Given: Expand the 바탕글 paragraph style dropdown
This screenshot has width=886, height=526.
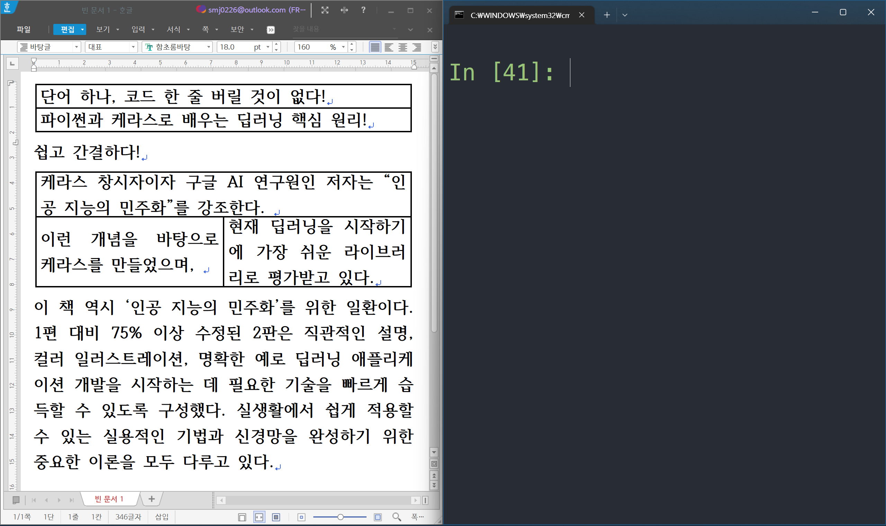Looking at the screenshot, I should (x=76, y=47).
